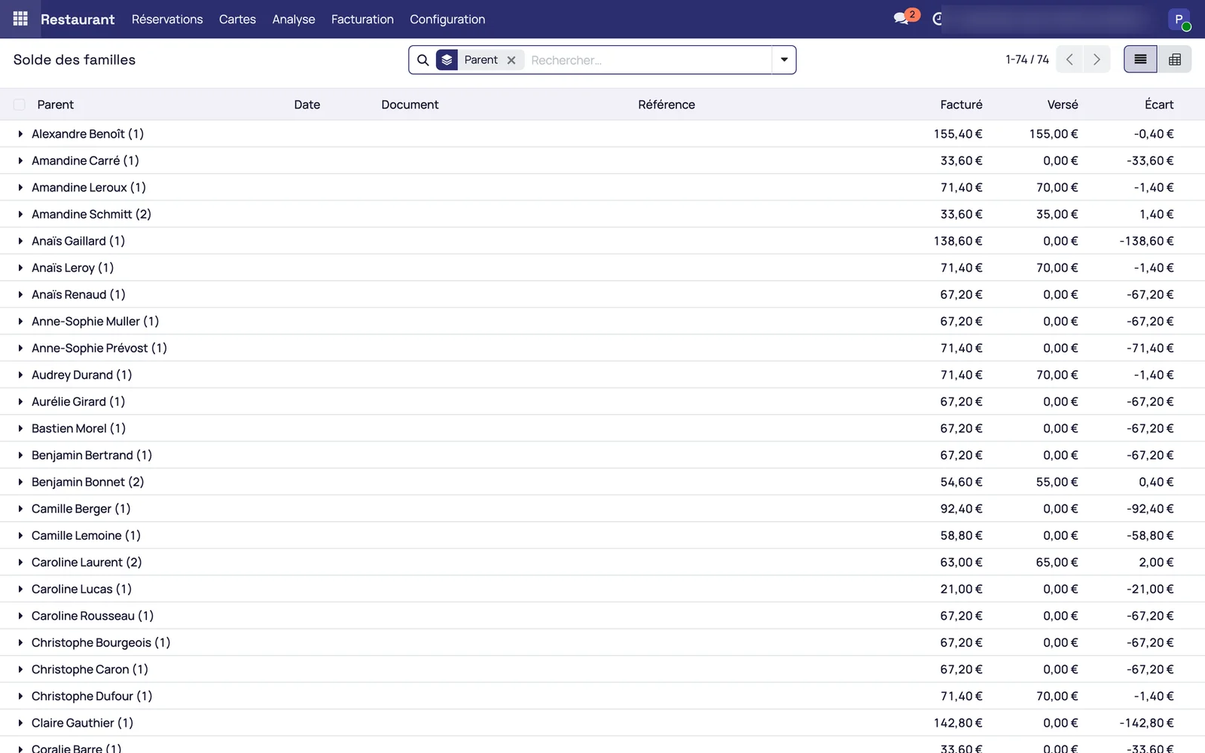Sort by the Date column header
The image size is (1205, 753).
pos(307,105)
